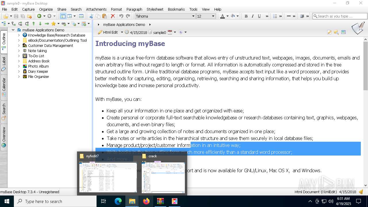This screenshot has width=368, height=207.
Task: Open the font color dropdown arrow
Action: coord(227,16)
